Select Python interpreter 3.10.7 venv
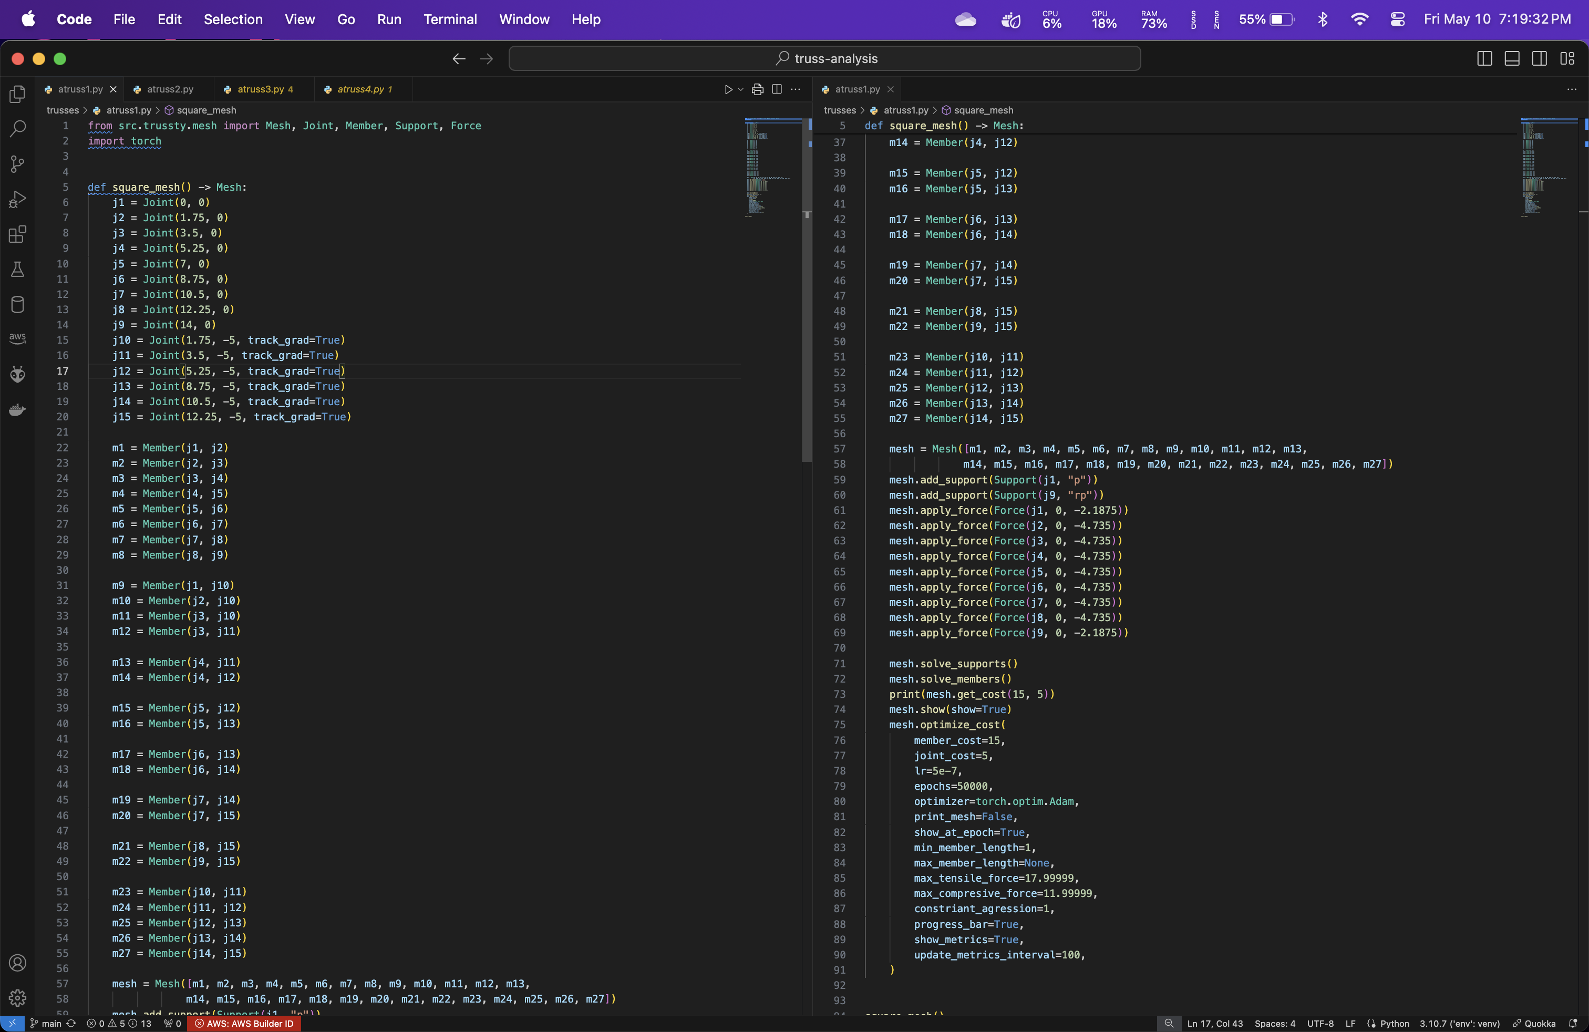This screenshot has width=1589, height=1032. (1460, 1023)
